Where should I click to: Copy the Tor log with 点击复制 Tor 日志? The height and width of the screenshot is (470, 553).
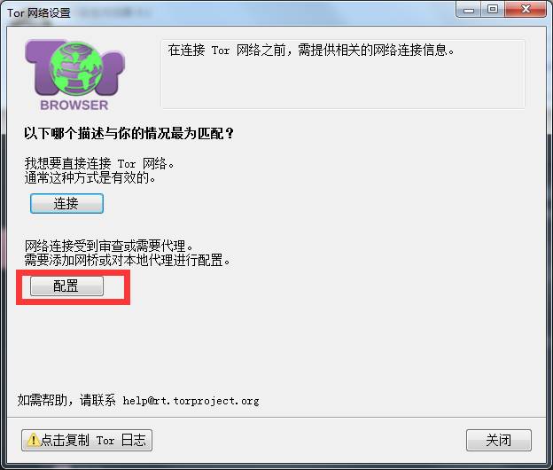coord(87,440)
